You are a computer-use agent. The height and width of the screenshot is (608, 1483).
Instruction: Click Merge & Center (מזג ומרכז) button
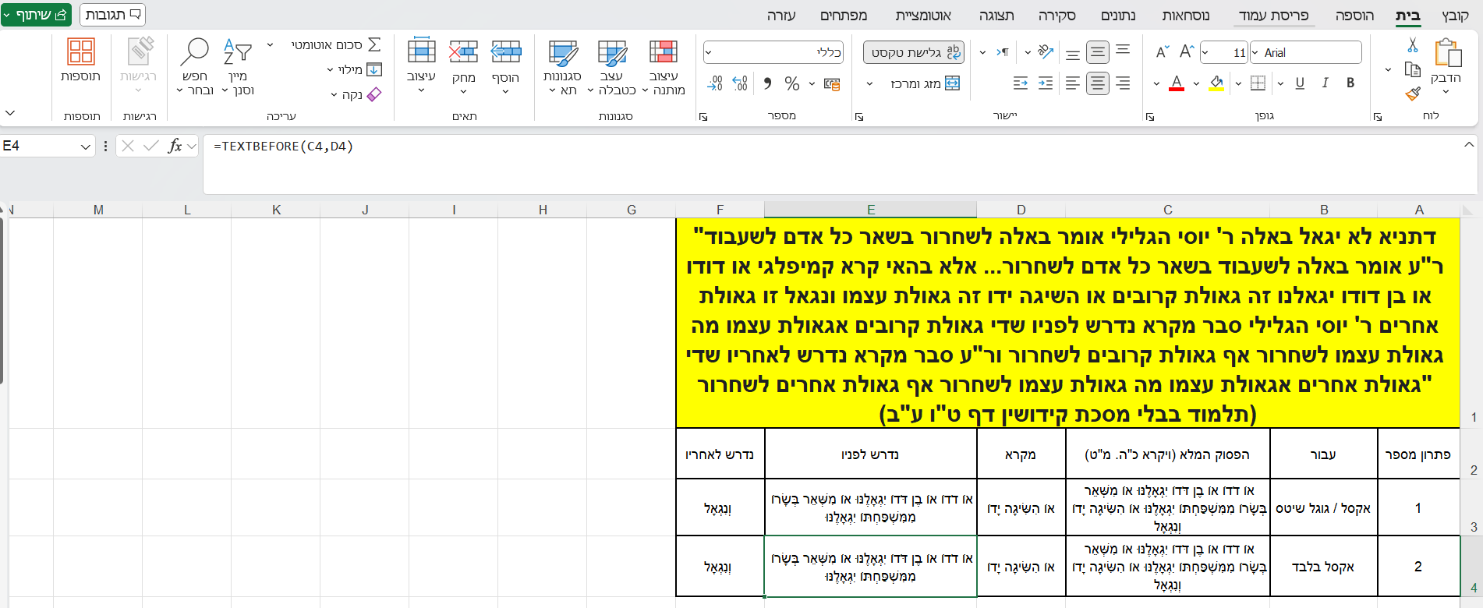926,83
